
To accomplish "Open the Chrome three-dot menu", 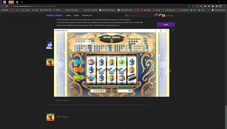I will pos(224,6).
